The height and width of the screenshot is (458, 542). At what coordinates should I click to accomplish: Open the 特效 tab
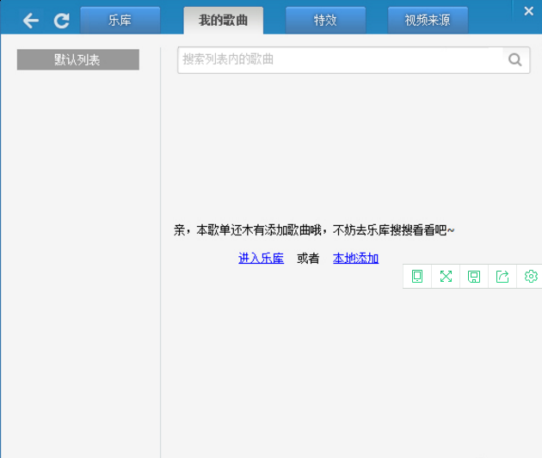coord(325,20)
